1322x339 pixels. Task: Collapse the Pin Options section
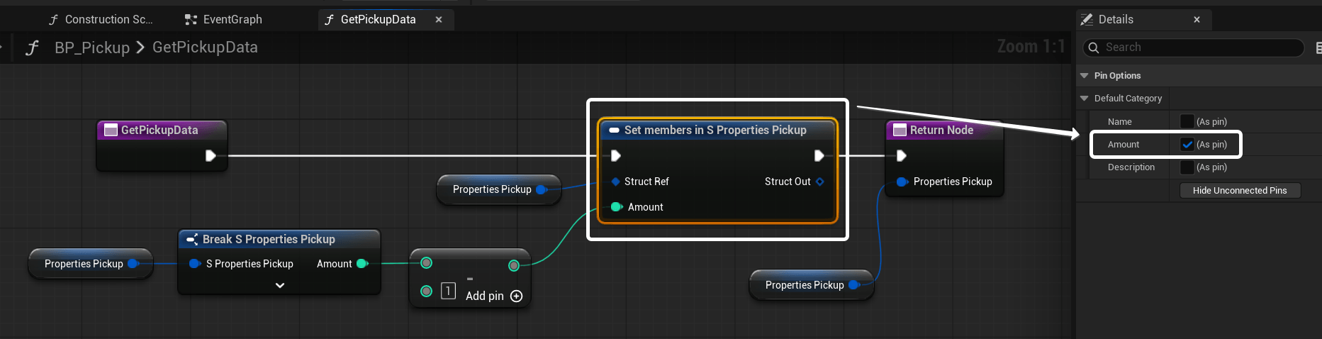coord(1084,76)
